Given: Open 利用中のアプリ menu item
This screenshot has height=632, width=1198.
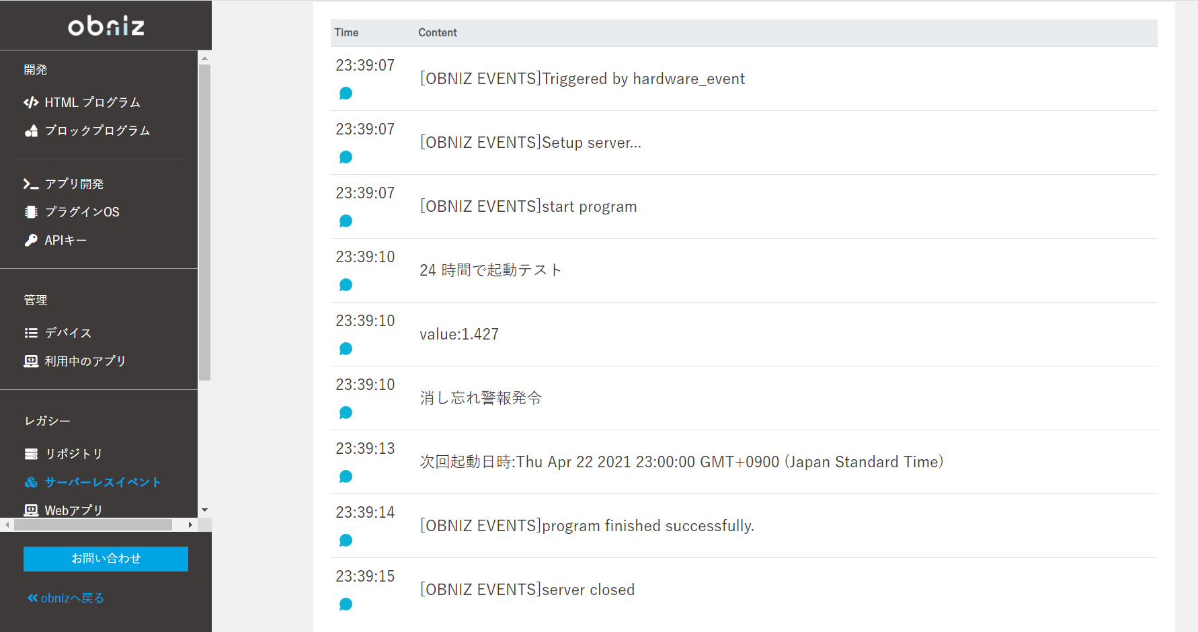Looking at the screenshot, I should pyautogui.click(x=85, y=361).
